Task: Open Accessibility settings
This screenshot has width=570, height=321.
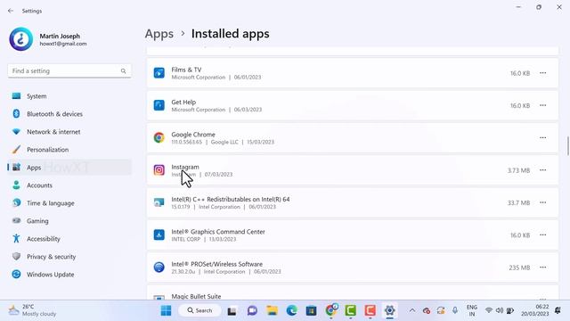Action: (69, 239)
